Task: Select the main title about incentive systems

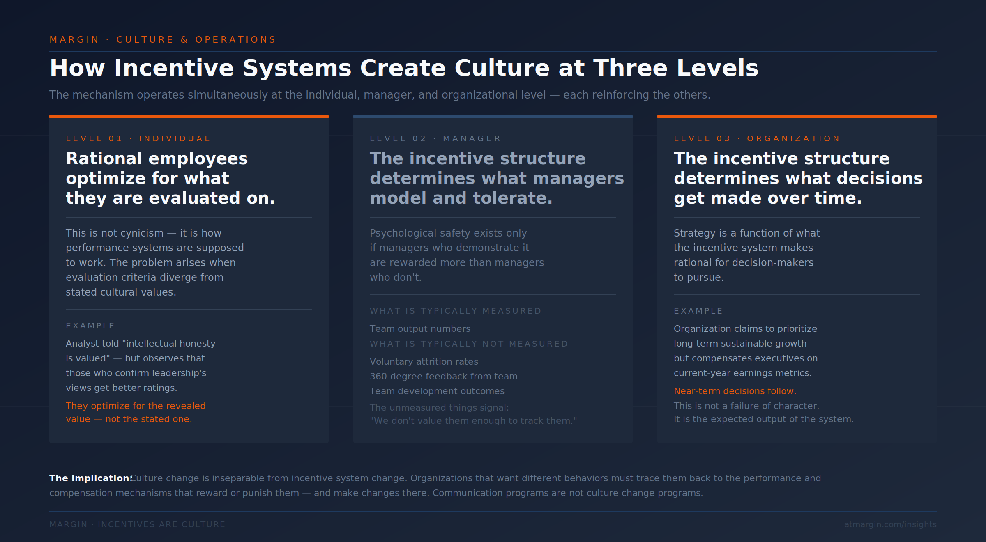Action: coord(403,68)
